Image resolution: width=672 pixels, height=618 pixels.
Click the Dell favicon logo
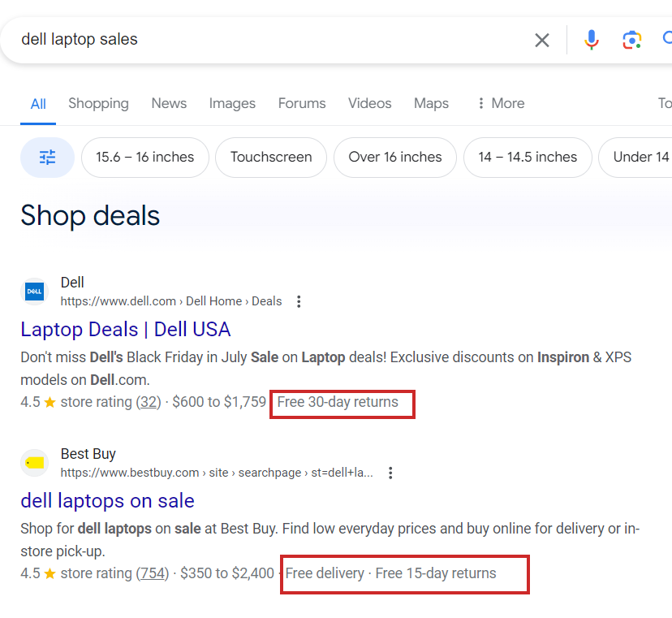[x=34, y=292]
